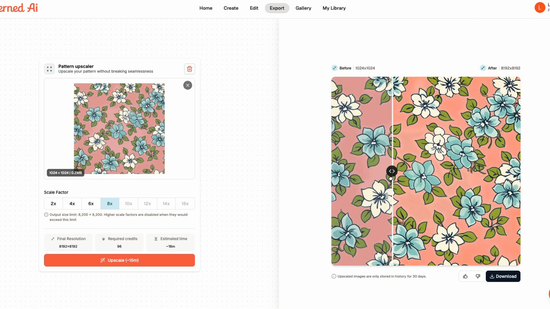550x309 pixels.
Task: Click the 8192x8192 After resolution text
Action: click(x=510, y=68)
